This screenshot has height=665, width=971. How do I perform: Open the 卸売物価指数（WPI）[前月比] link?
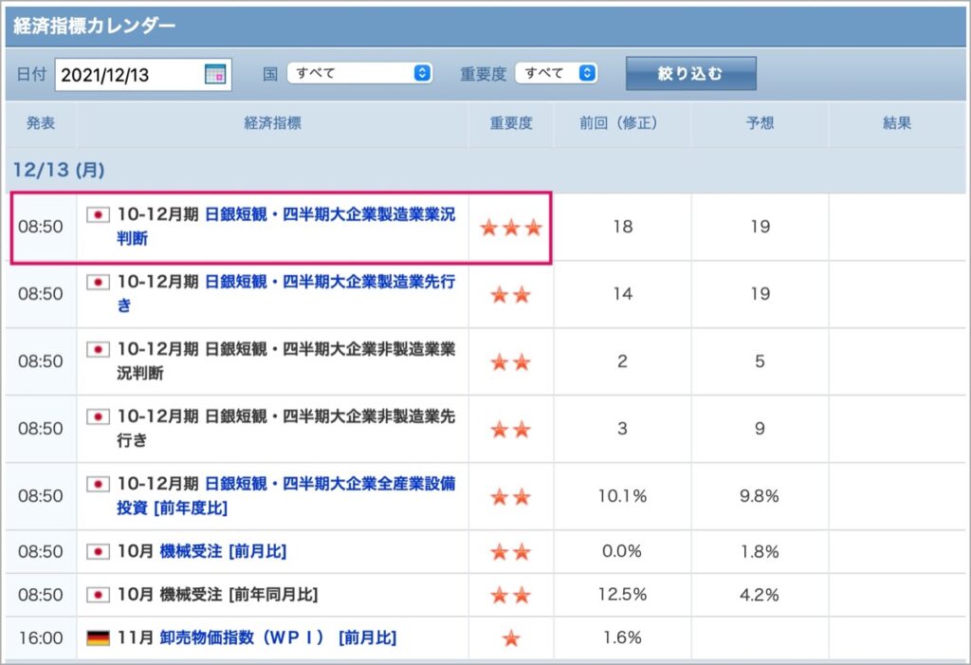(x=278, y=637)
